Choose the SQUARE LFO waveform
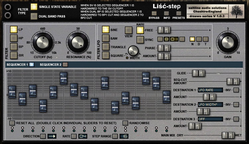This screenshot has width=249, height=144. pyautogui.click(x=106, y=55)
